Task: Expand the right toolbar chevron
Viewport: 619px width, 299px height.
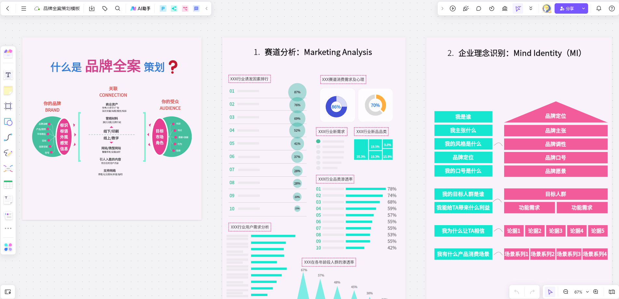Action: (x=442, y=8)
